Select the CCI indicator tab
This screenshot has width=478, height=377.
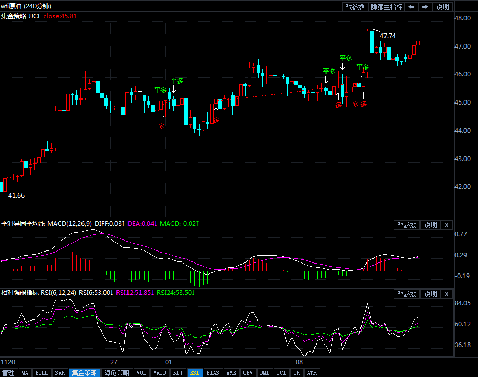[x=281, y=373]
